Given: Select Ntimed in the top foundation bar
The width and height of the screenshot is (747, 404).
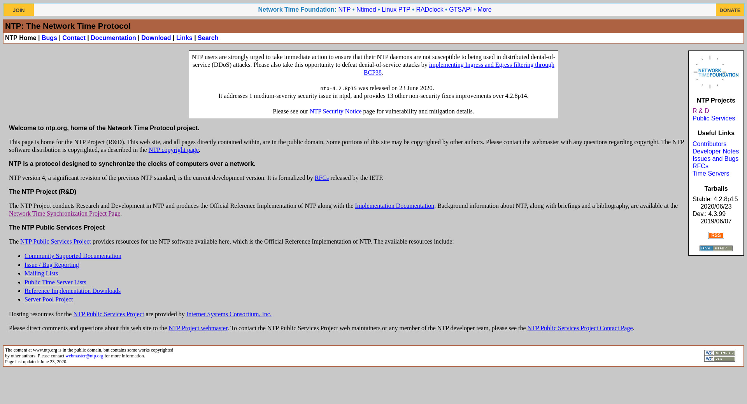Looking at the screenshot, I should point(366,10).
